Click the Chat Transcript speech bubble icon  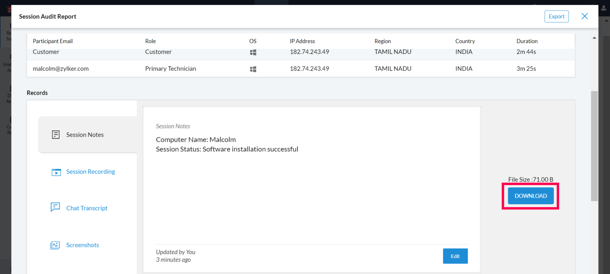coord(55,207)
